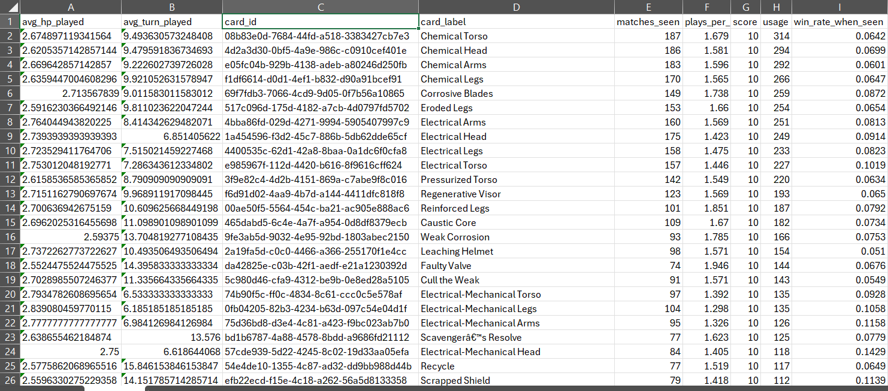888x391 pixels.
Task: Select row 26 header
Action: 10,380
